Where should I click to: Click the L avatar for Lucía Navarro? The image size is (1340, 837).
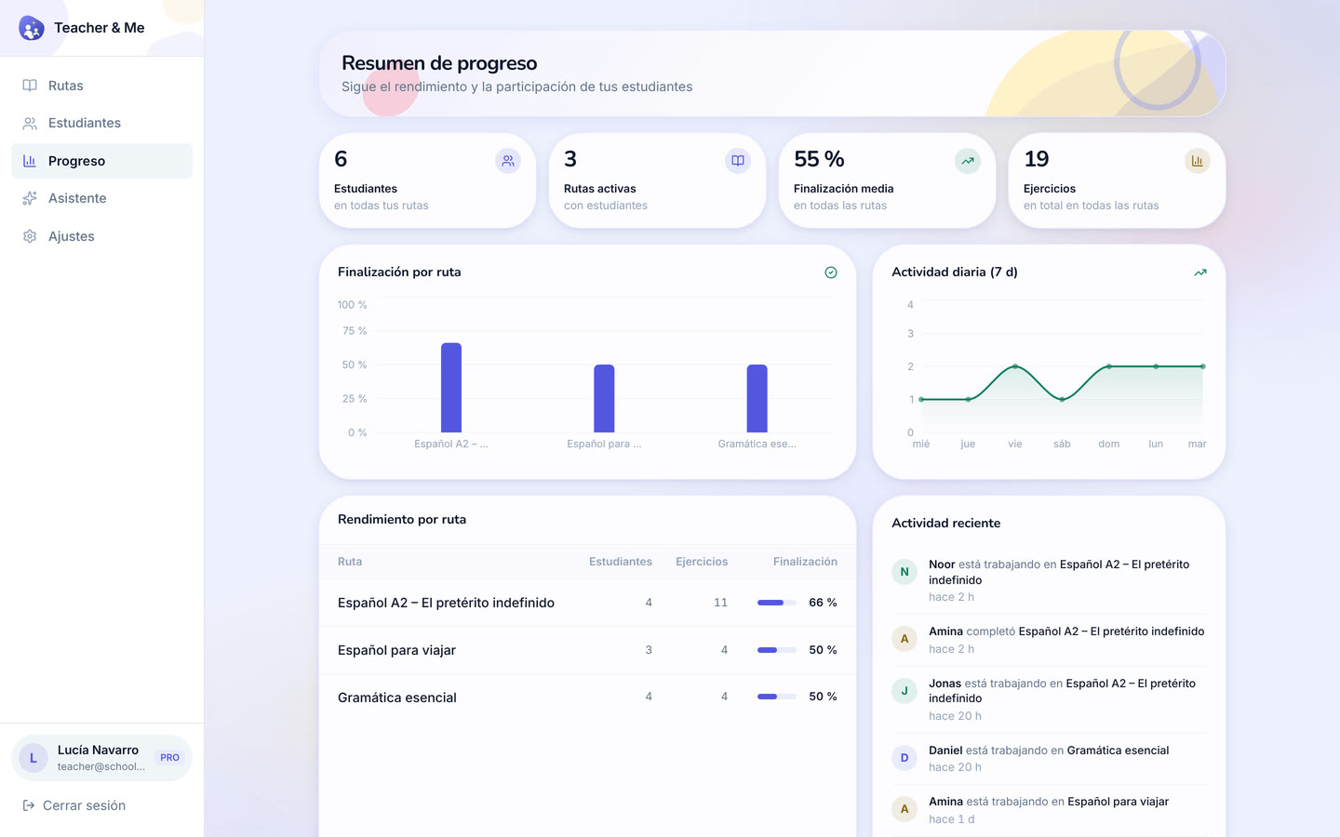pyautogui.click(x=33, y=758)
